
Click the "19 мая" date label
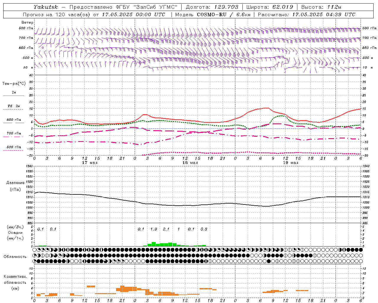click(291, 163)
